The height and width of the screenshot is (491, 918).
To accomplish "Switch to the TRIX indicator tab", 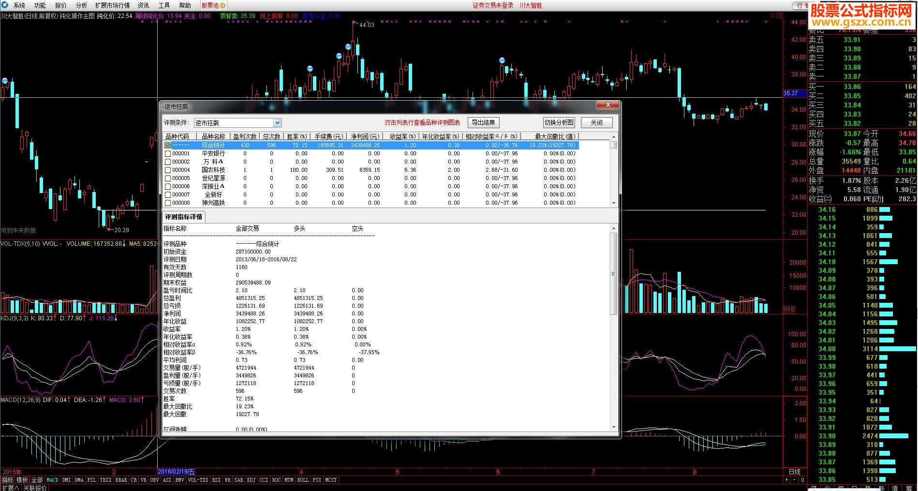I will (105, 480).
